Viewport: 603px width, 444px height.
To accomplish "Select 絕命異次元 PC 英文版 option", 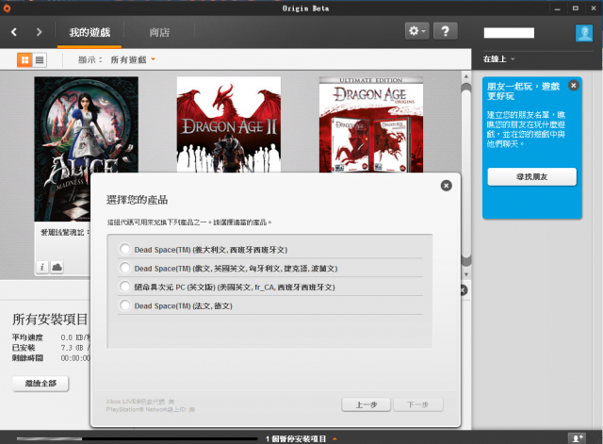I will [270, 287].
